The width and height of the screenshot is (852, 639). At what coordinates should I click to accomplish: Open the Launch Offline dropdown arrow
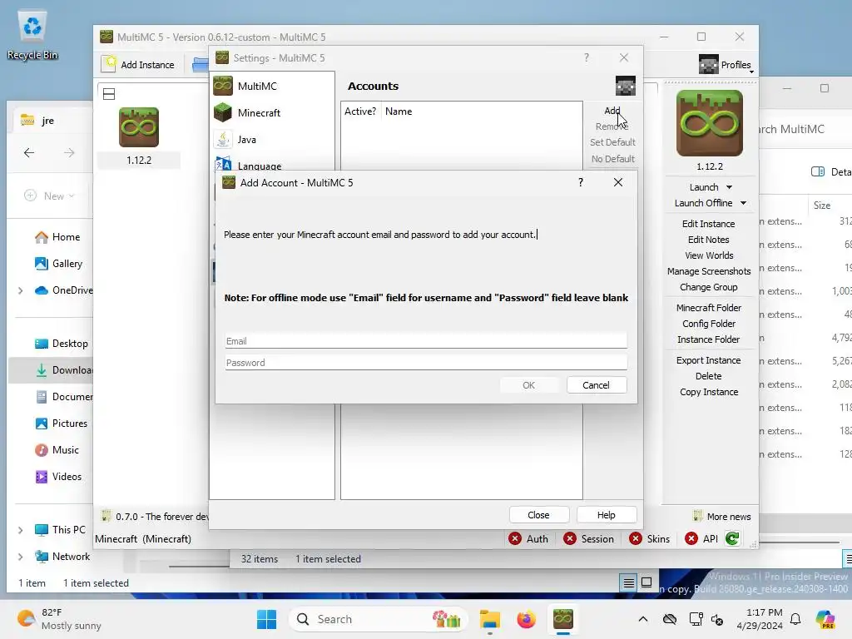(x=743, y=203)
